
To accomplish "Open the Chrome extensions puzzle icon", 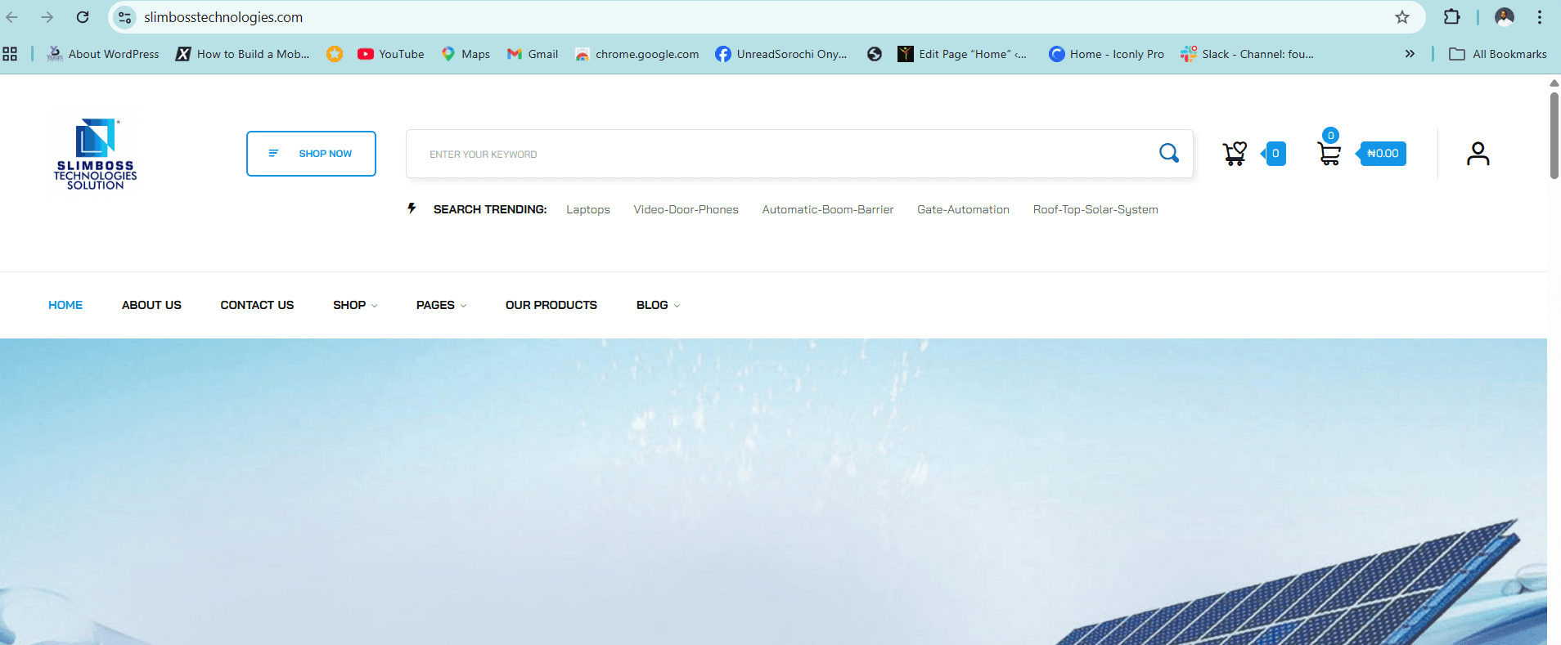I will tap(1452, 16).
